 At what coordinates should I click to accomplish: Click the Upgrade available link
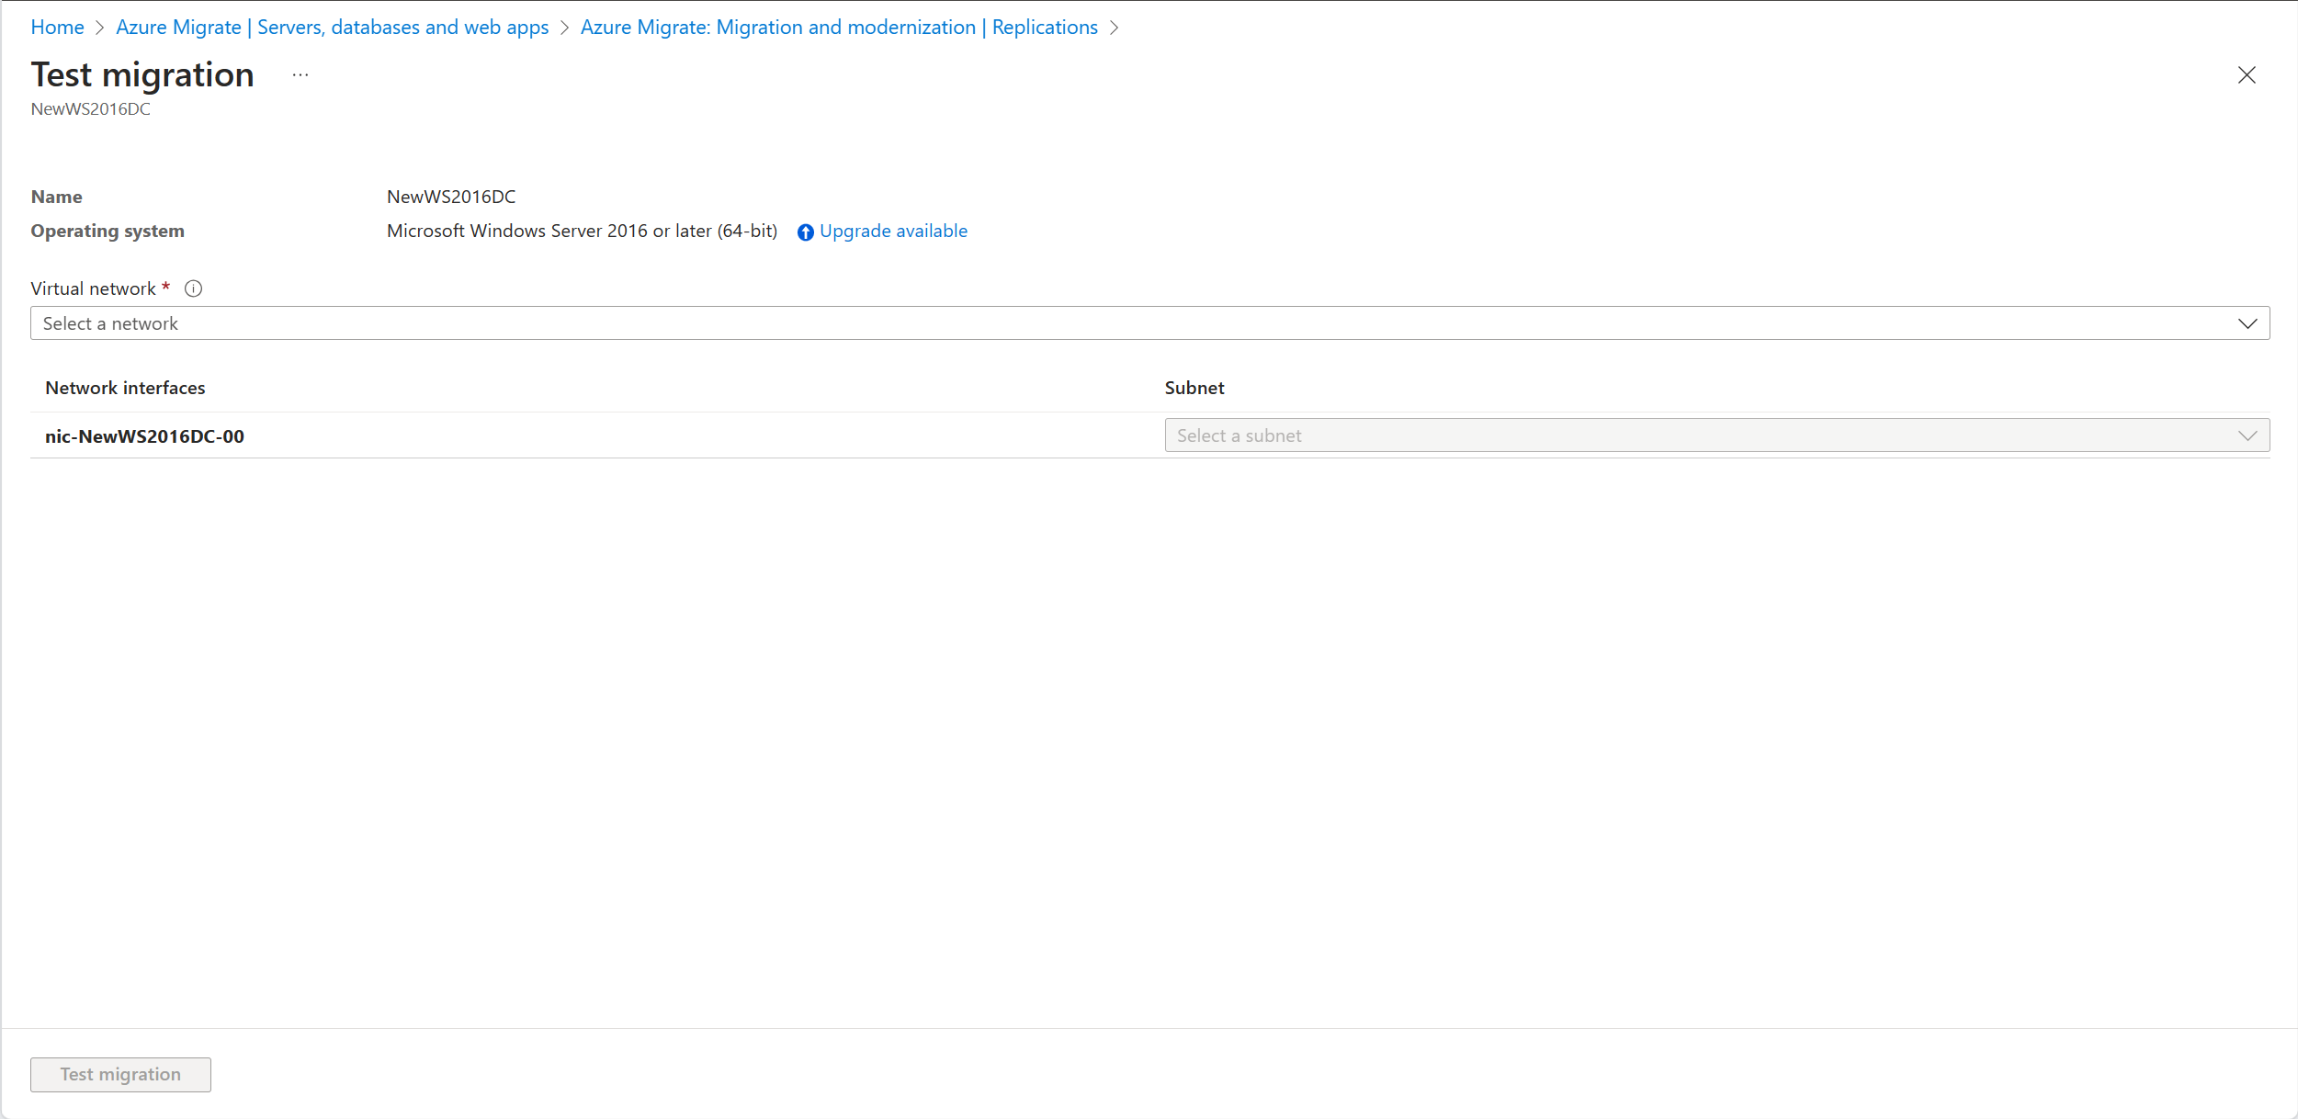[x=894, y=230]
